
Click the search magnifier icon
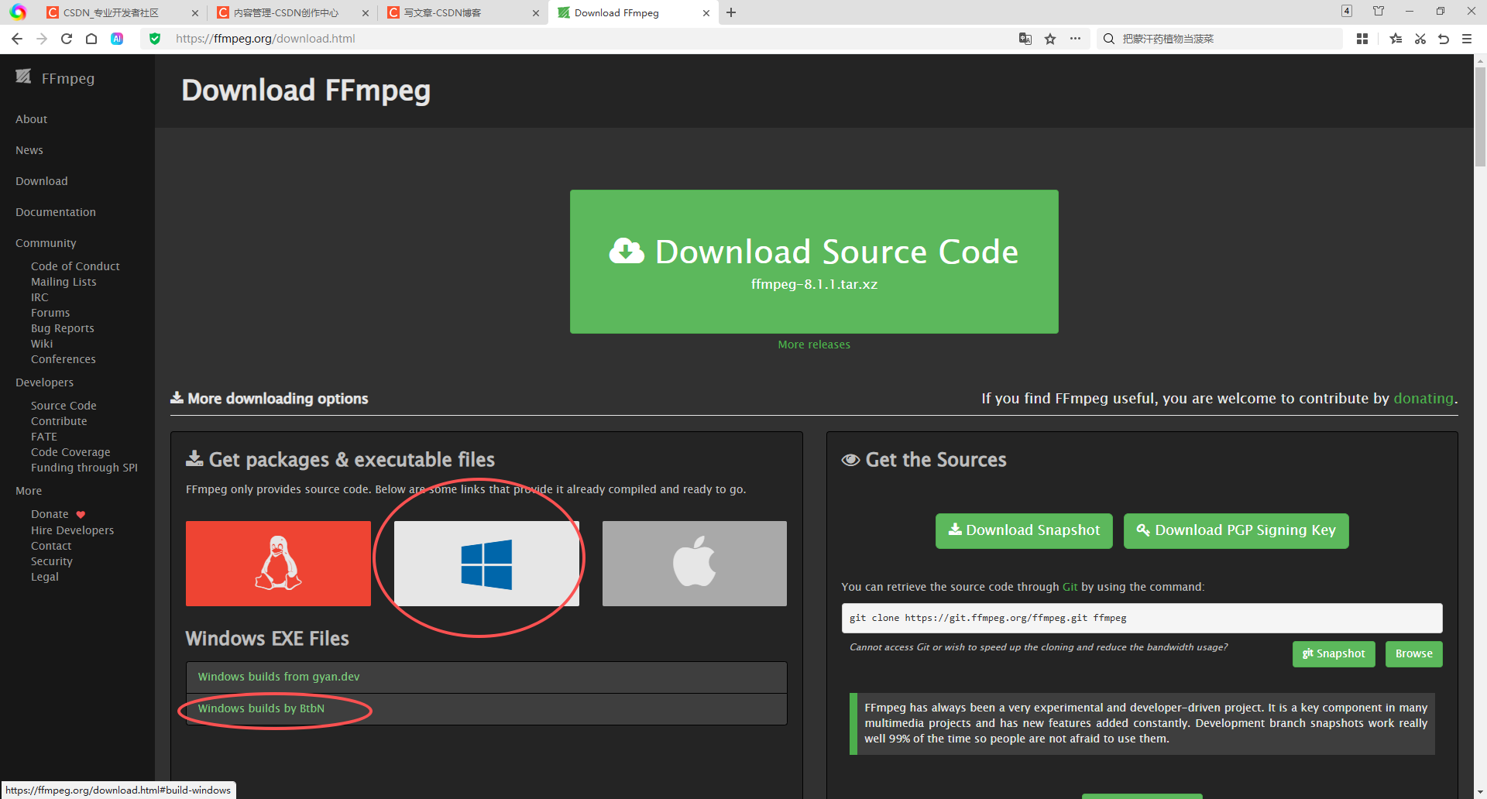(x=1109, y=39)
